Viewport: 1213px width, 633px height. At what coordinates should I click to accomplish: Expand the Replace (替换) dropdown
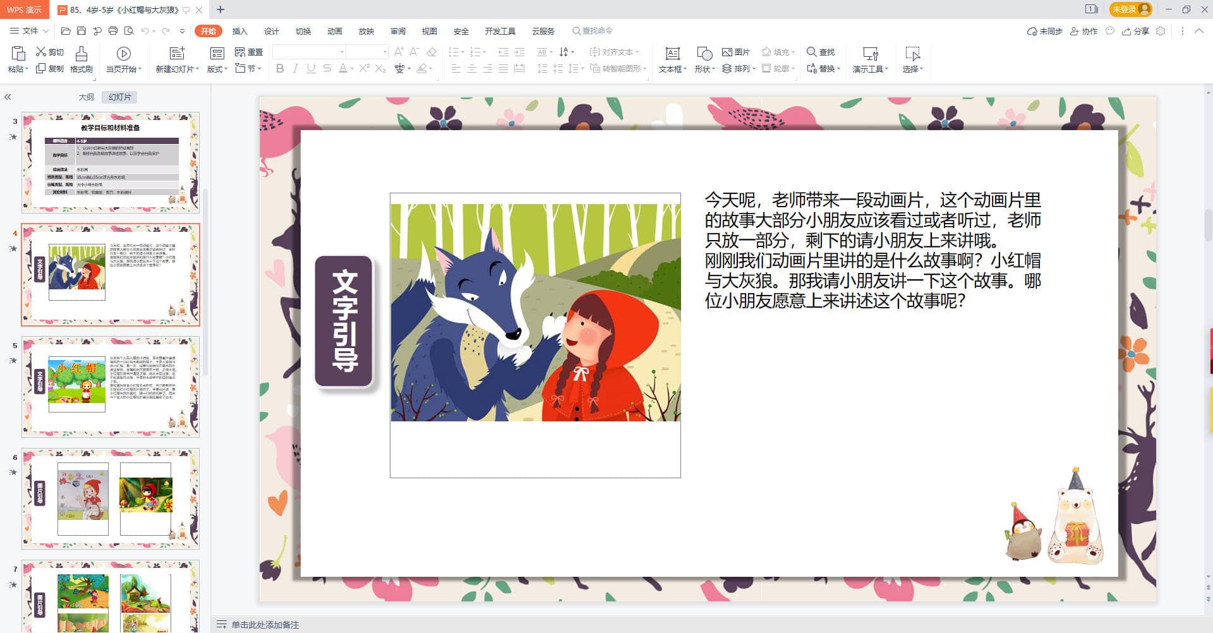[838, 68]
